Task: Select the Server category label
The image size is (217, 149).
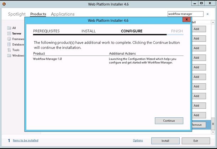Action: 17,33
